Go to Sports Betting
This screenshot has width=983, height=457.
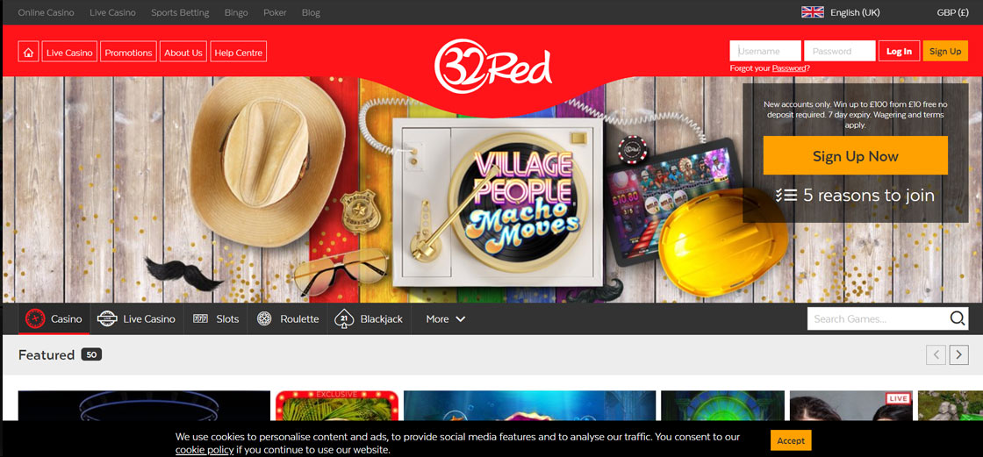pos(180,12)
